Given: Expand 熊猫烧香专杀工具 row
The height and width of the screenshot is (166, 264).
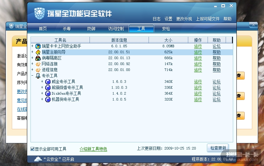Looking at the screenshot, I should click(x=42, y=87).
